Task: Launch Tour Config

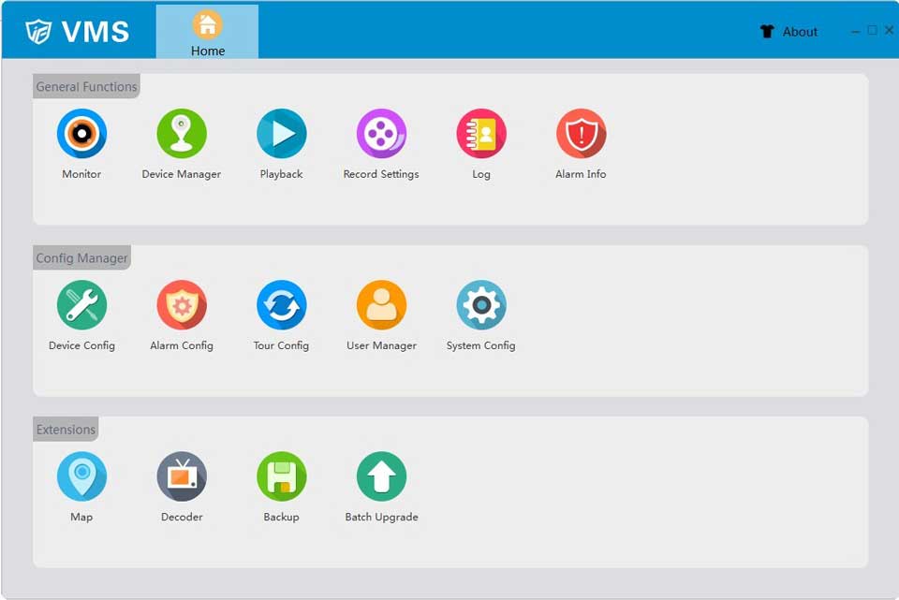Action: click(281, 305)
